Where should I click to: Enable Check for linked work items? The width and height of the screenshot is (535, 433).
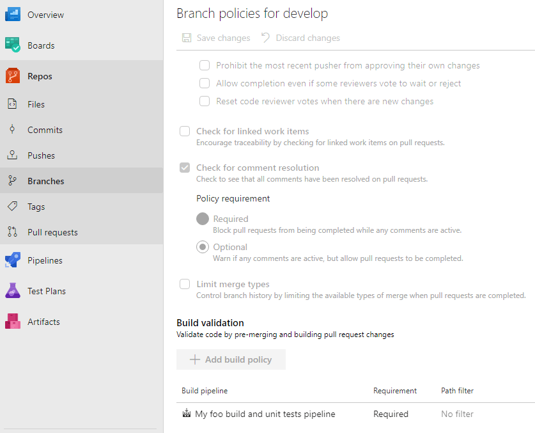[x=185, y=131]
